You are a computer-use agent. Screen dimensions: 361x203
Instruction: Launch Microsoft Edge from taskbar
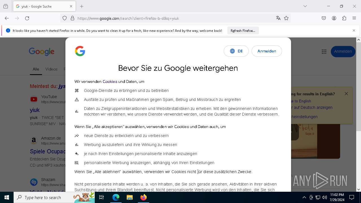point(116,197)
